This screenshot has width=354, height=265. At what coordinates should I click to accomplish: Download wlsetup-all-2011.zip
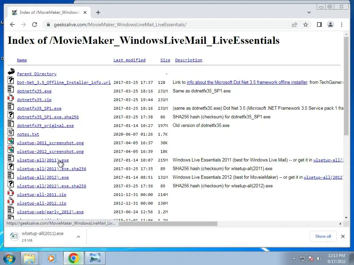(x=41, y=195)
